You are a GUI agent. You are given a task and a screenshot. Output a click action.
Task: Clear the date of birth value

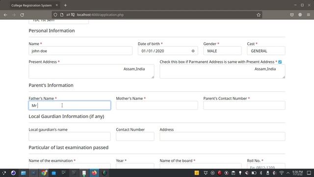click(x=193, y=51)
